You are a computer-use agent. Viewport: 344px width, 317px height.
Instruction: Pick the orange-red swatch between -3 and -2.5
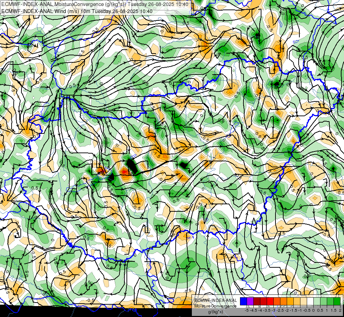pyautogui.click(x=277, y=302)
